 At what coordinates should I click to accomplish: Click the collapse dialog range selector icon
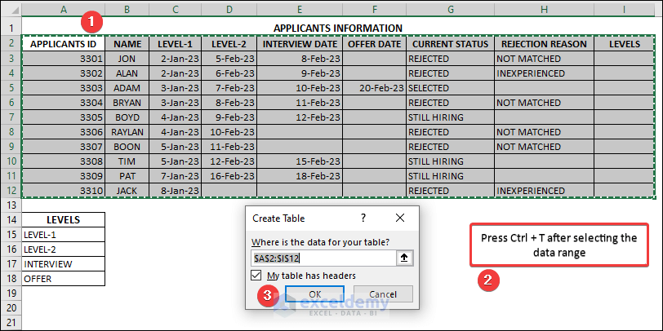click(x=404, y=258)
